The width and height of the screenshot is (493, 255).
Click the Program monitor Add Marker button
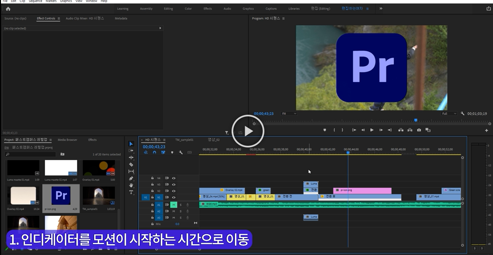point(325,130)
